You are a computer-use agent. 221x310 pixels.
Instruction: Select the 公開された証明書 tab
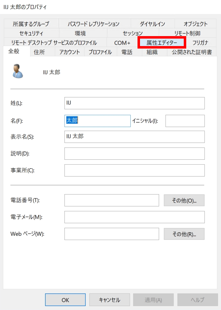pyautogui.click(x=192, y=52)
